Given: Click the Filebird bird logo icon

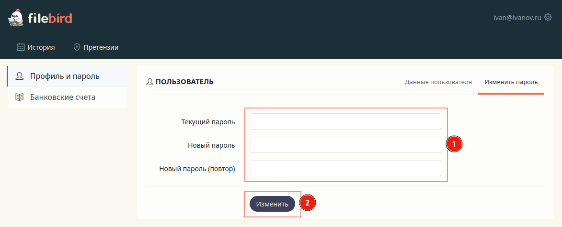Looking at the screenshot, I should [x=16, y=19].
